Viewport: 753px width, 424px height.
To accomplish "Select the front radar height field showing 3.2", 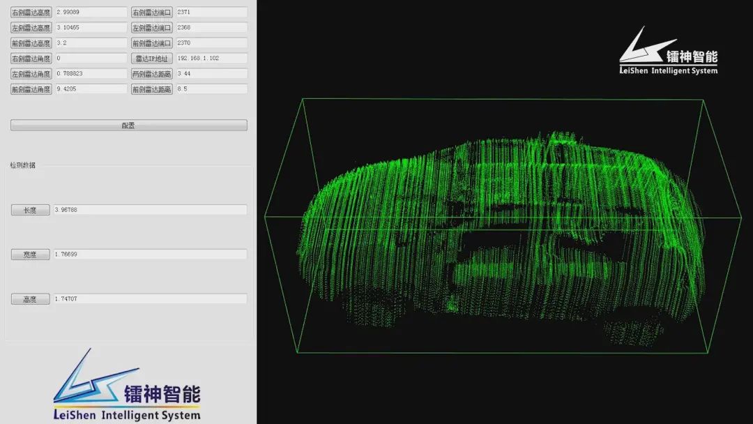I will pyautogui.click(x=91, y=43).
